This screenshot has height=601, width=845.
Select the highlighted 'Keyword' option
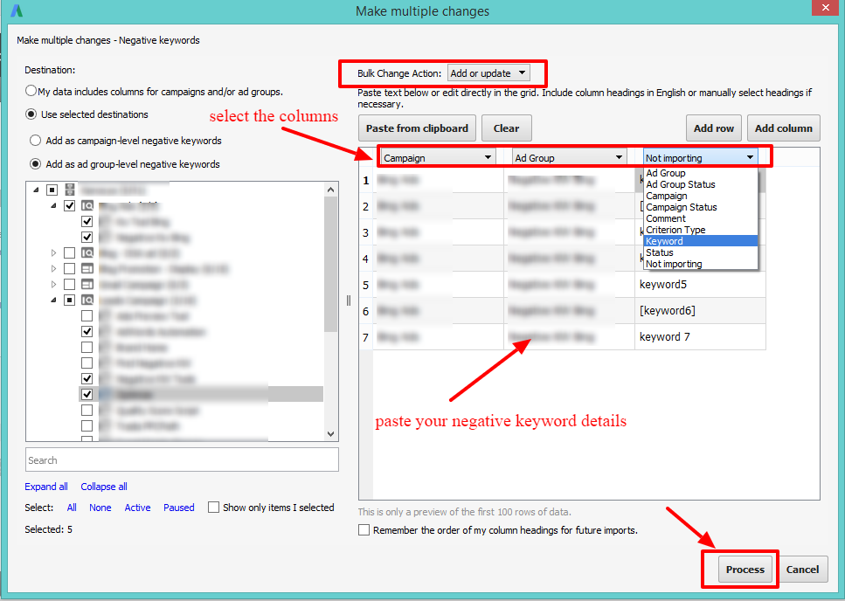701,241
